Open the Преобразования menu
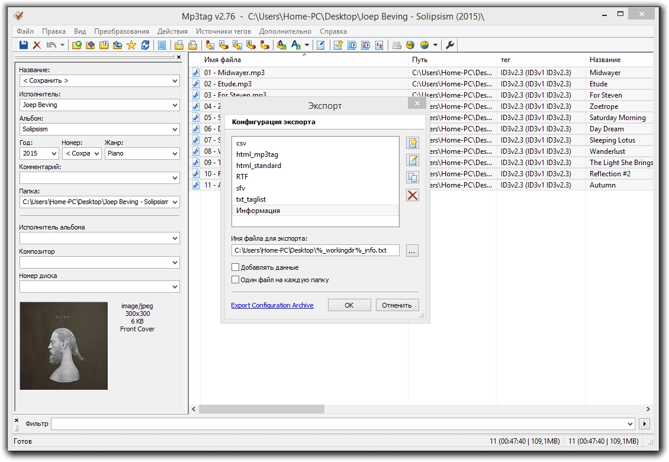The height and width of the screenshot is (462, 669). tap(121, 31)
